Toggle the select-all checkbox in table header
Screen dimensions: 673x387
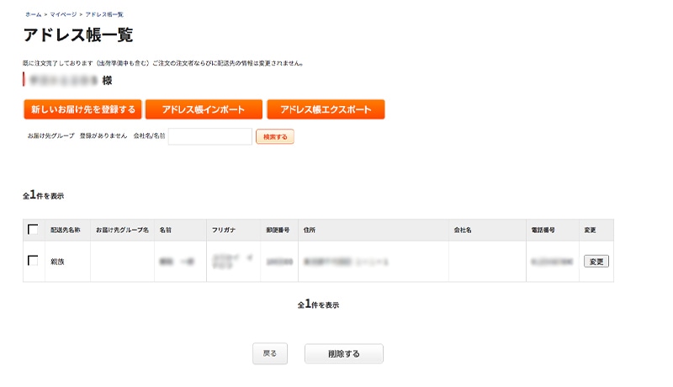(x=33, y=230)
